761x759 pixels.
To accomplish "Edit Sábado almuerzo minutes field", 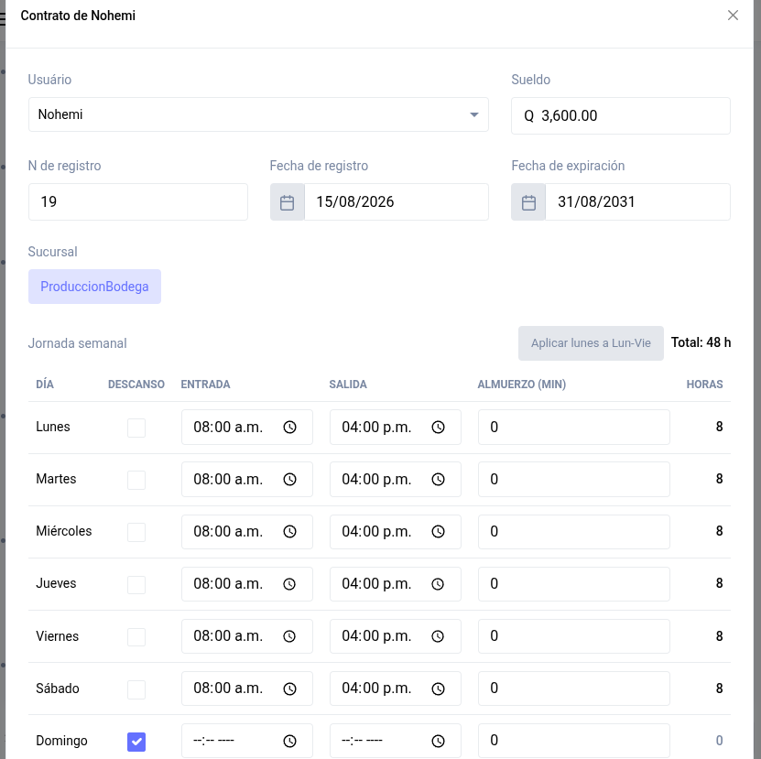I will coord(573,689).
